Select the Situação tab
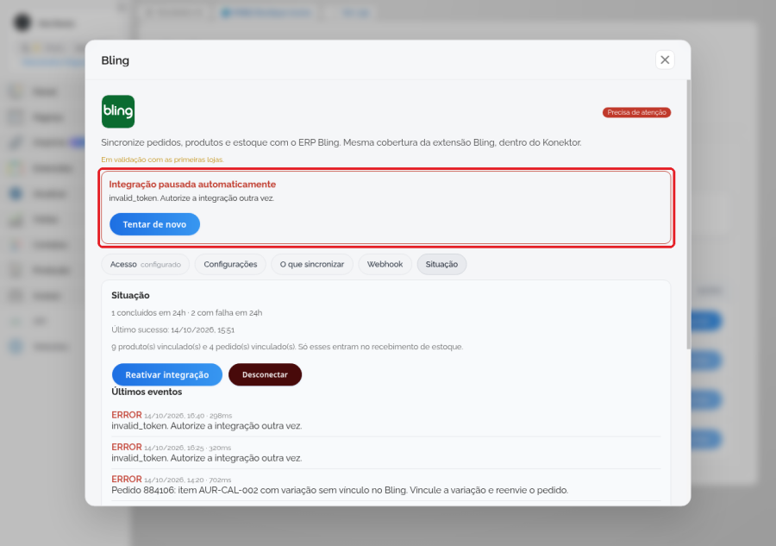This screenshot has height=546, width=776. (x=441, y=264)
